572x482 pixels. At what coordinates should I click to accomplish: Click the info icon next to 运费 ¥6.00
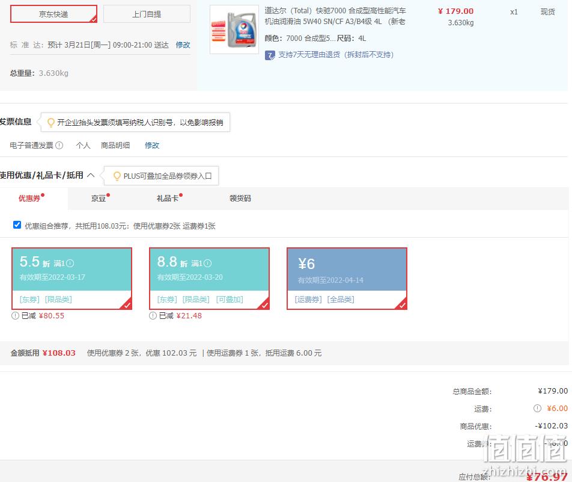click(x=537, y=408)
